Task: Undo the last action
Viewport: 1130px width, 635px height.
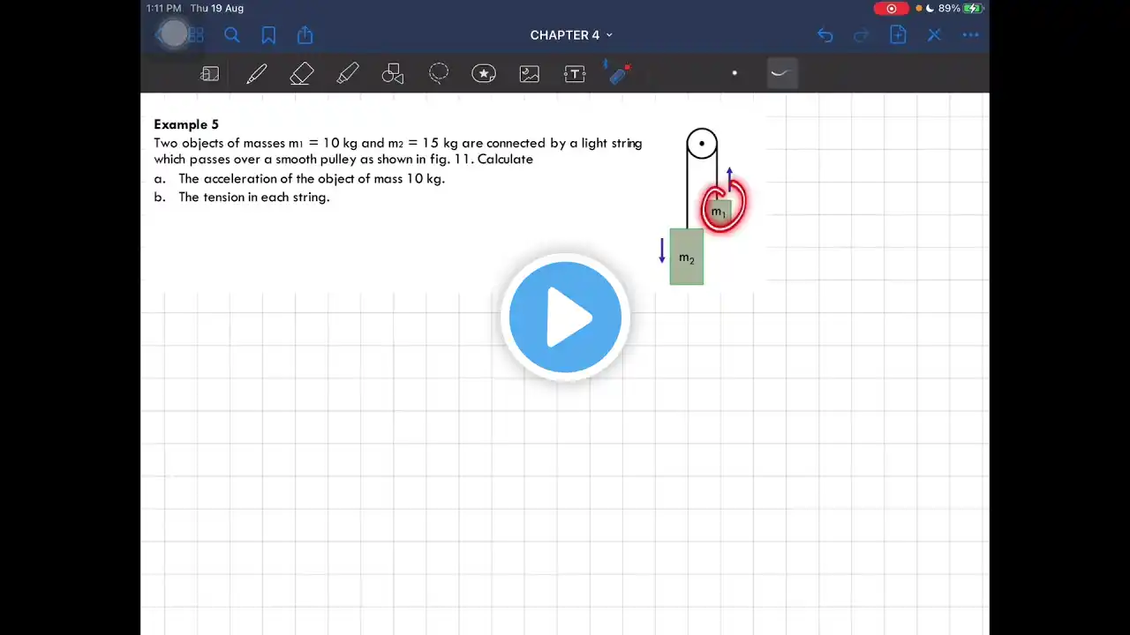Action: point(825,35)
